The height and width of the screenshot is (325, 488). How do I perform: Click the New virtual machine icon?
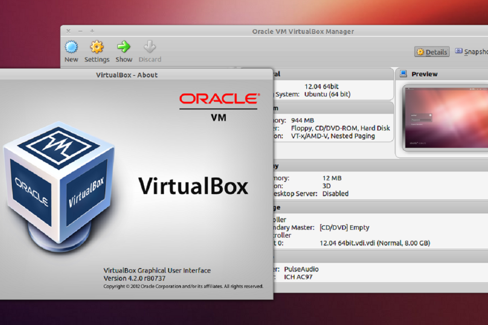[x=71, y=47]
